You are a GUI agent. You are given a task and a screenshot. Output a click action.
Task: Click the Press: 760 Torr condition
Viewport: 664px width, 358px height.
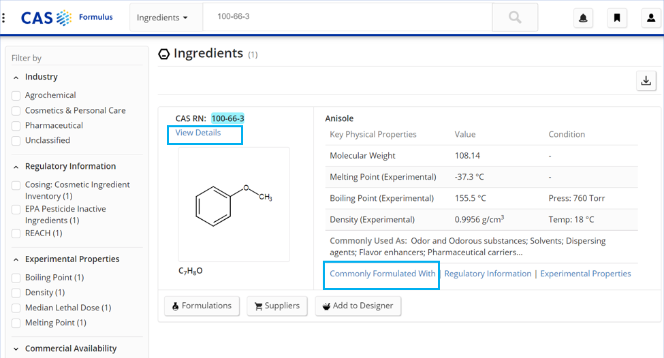click(577, 198)
